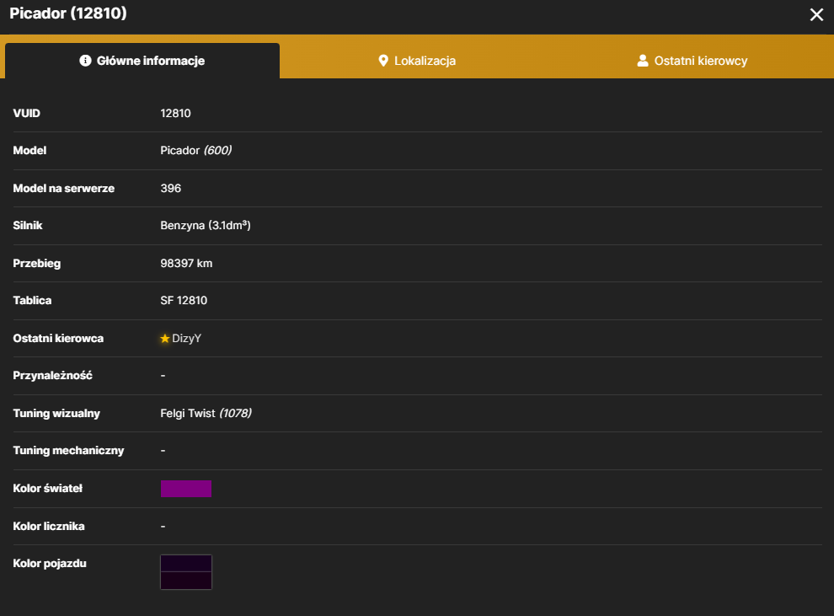
Task: Click the Silnik row label
Action: coord(28,226)
